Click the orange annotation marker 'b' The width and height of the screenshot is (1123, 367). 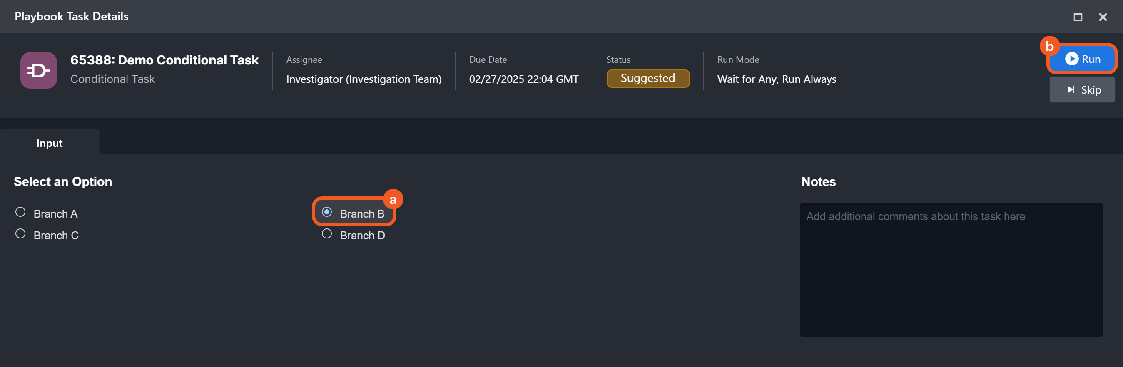click(x=1050, y=46)
